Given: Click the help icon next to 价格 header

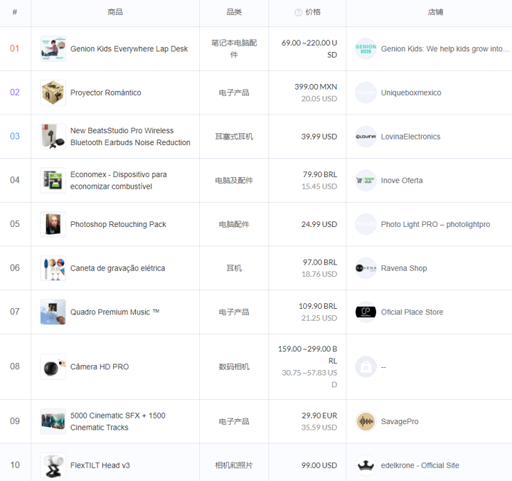Looking at the screenshot, I should [298, 12].
